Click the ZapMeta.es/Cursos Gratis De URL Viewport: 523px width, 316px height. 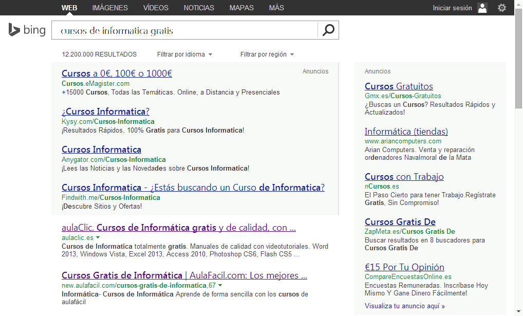coord(410,232)
